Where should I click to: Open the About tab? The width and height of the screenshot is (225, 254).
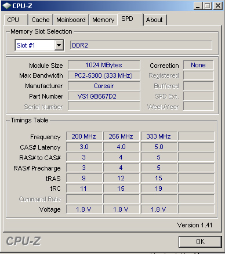tap(155, 20)
